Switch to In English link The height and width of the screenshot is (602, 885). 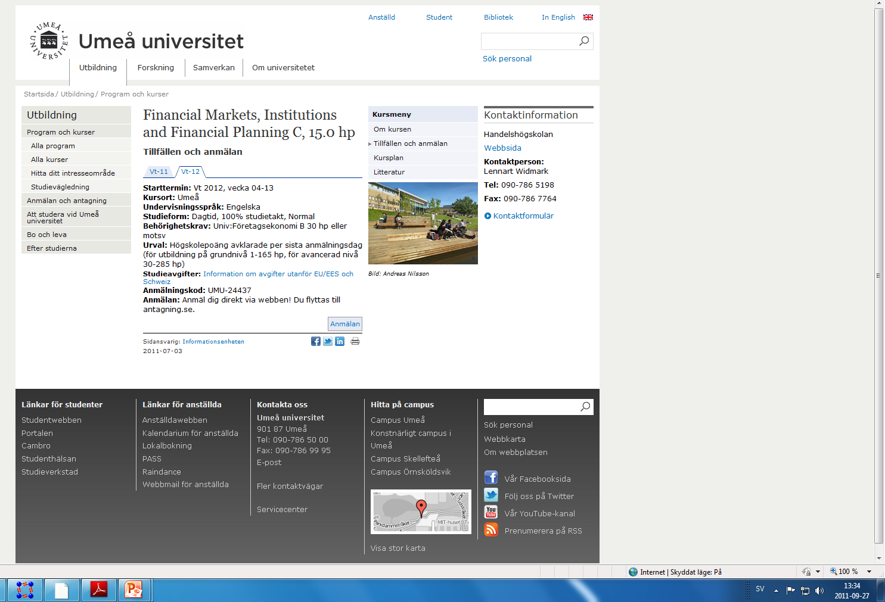pos(558,17)
